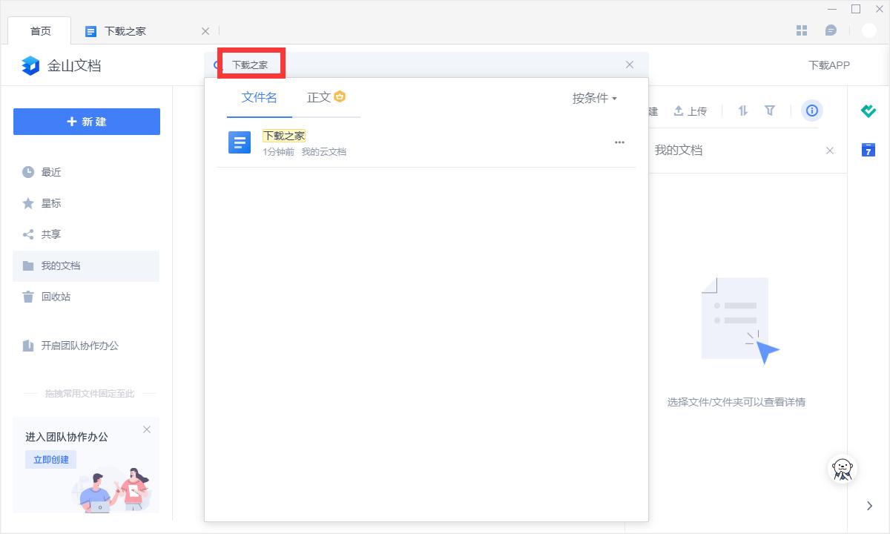Open the 下载APP link
Screen dimensions: 890x534
pos(829,65)
